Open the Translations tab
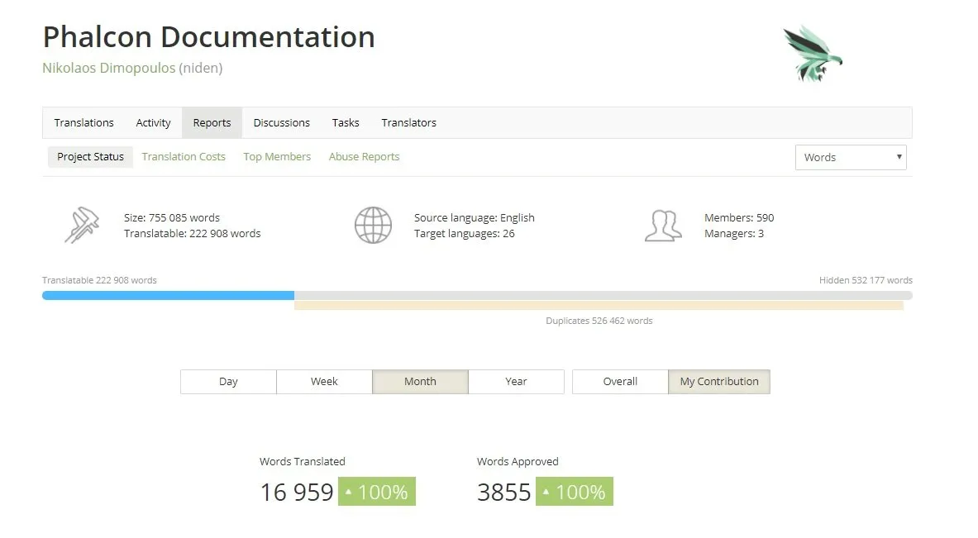Viewport: 978px width, 538px height. coord(84,123)
